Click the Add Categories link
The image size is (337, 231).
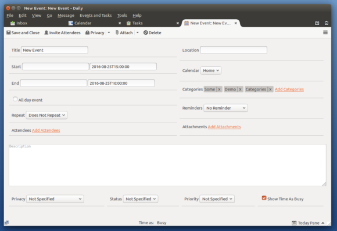289,89
